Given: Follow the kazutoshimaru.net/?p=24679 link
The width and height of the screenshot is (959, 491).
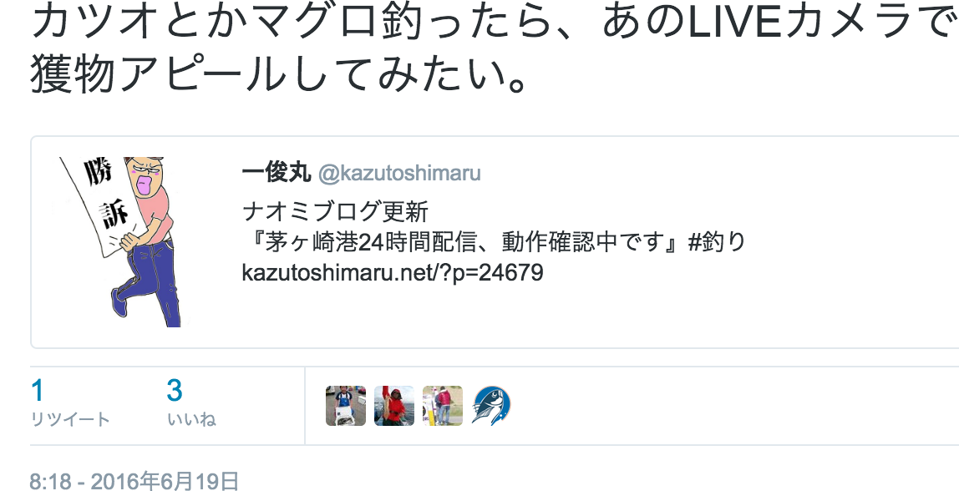Looking at the screenshot, I should point(393,272).
